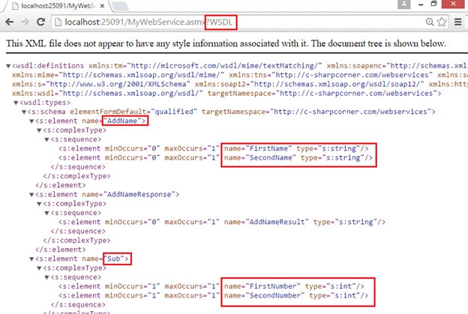Minimize the Chrome window

[x=421, y=4]
